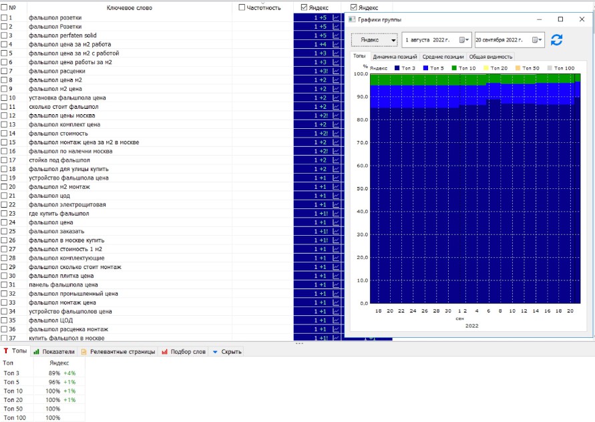Check the box for row 20
Image resolution: width=595 pixels, height=422 pixels.
click(x=4, y=187)
